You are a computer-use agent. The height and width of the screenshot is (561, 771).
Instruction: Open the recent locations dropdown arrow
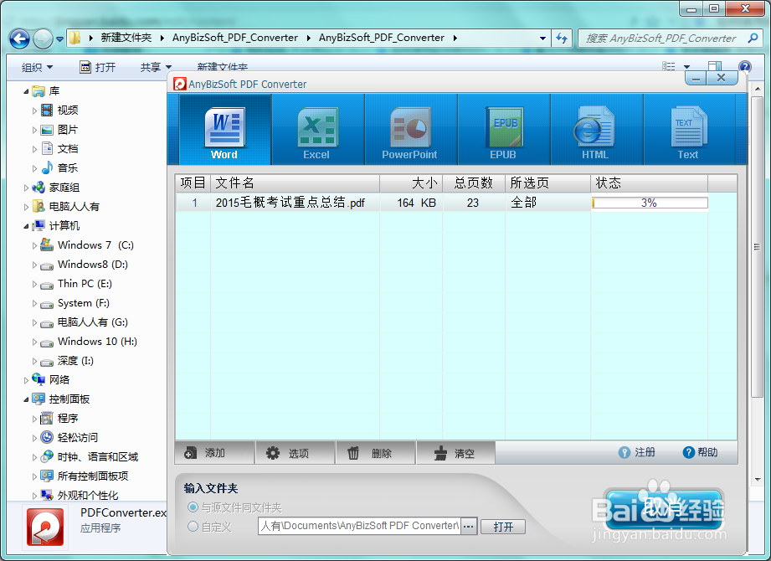pos(59,39)
